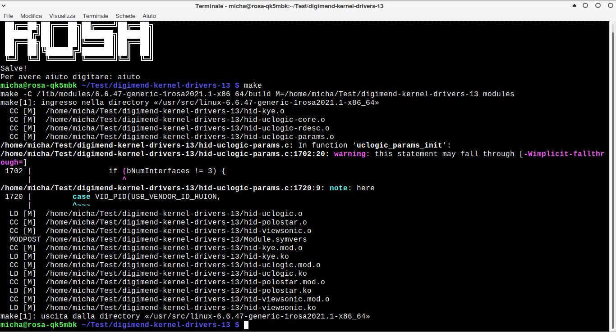
Task: Click the terminal cursor at the last prompt
Action: pos(246,325)
